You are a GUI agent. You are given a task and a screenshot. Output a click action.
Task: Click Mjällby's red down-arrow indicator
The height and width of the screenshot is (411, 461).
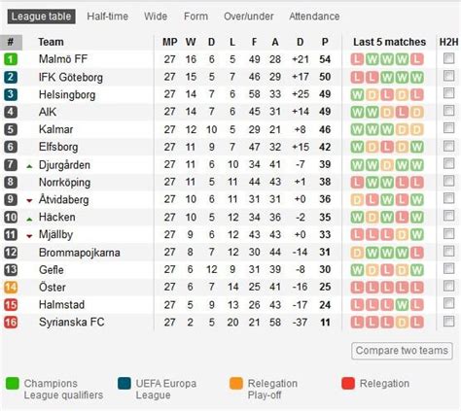[x=29, y=236]
